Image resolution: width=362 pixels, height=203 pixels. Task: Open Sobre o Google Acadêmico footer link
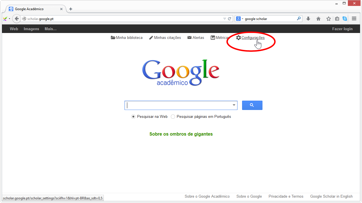coord(207,197)
